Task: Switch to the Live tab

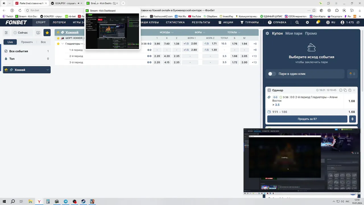Action: [10, 42]
